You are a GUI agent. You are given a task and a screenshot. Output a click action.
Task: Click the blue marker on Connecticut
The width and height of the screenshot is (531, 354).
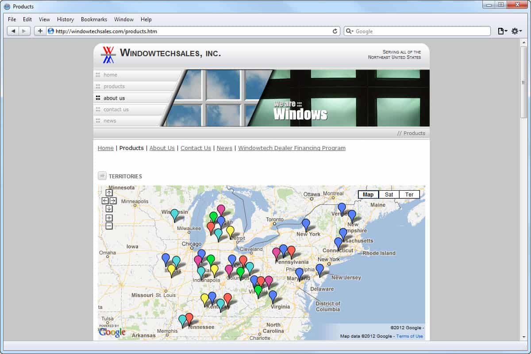click(x=339, y=243)
